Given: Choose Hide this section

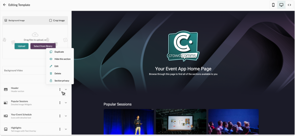Looking at the screenshot, I should click(x=60, y=59).
